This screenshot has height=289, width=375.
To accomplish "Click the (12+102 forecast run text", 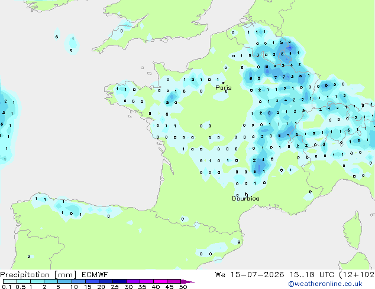I will coord(357,275).
